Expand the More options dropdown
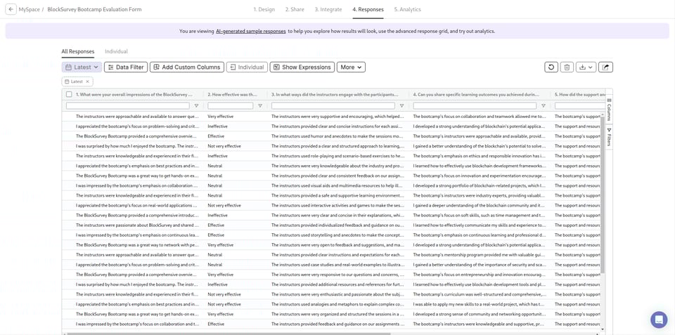The height and width of the screenshot is (335, 675). [351, 67]
